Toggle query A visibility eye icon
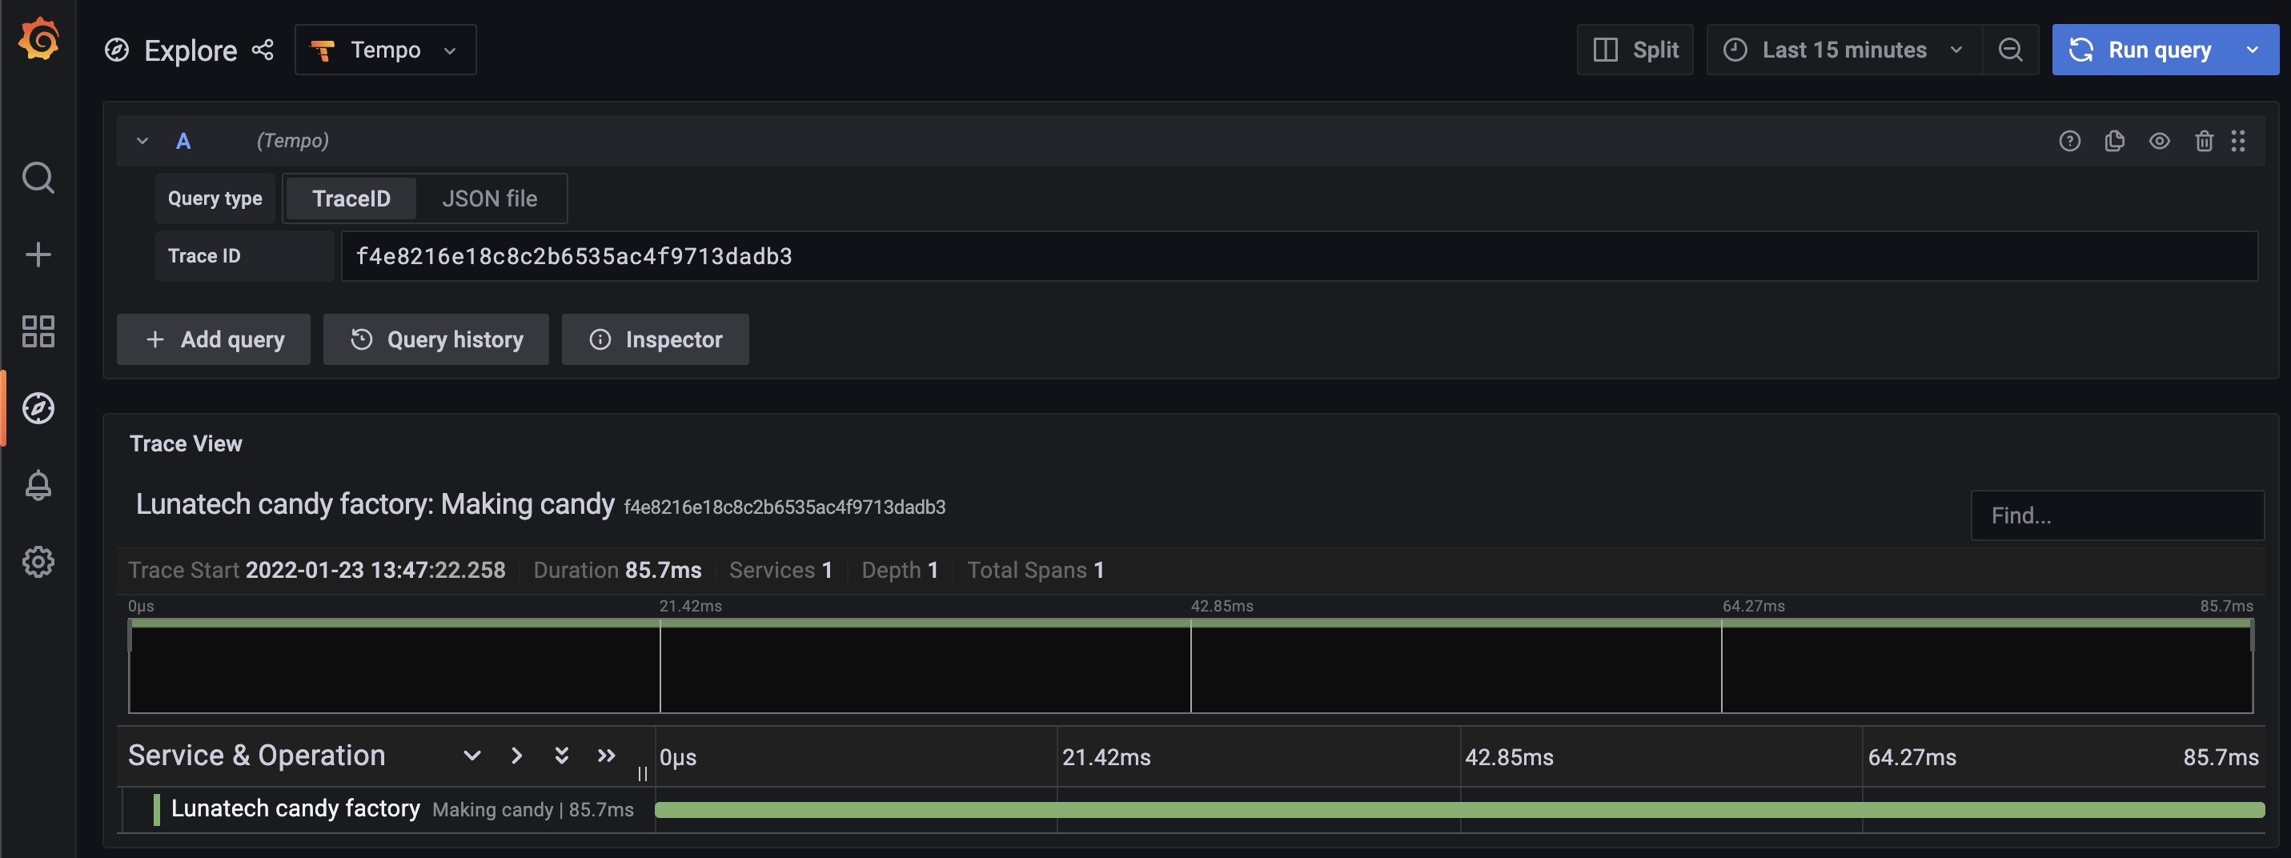Screen dimensions: 2291x858 tap(2160, 141)
